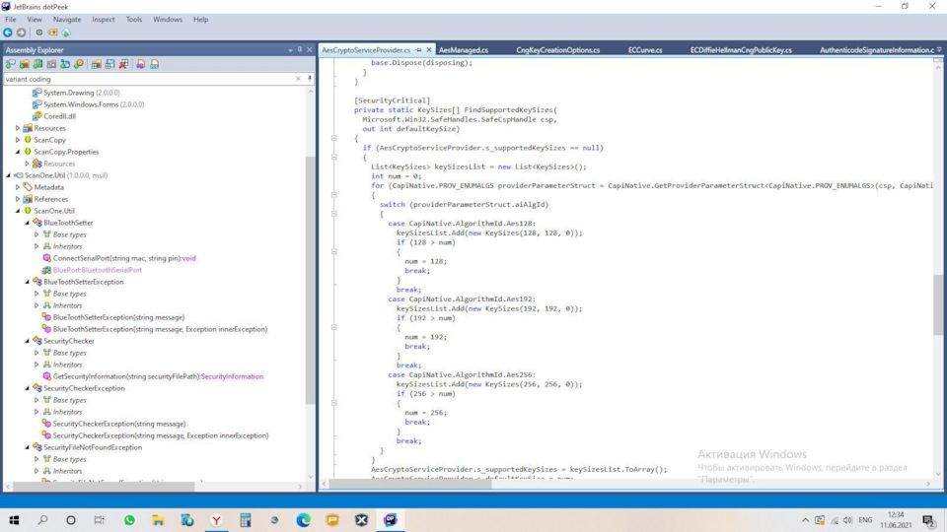Click the open assembly list folder icon
Image resolution: width=947 pixels, height=532 pixels.
coord(96,64)
